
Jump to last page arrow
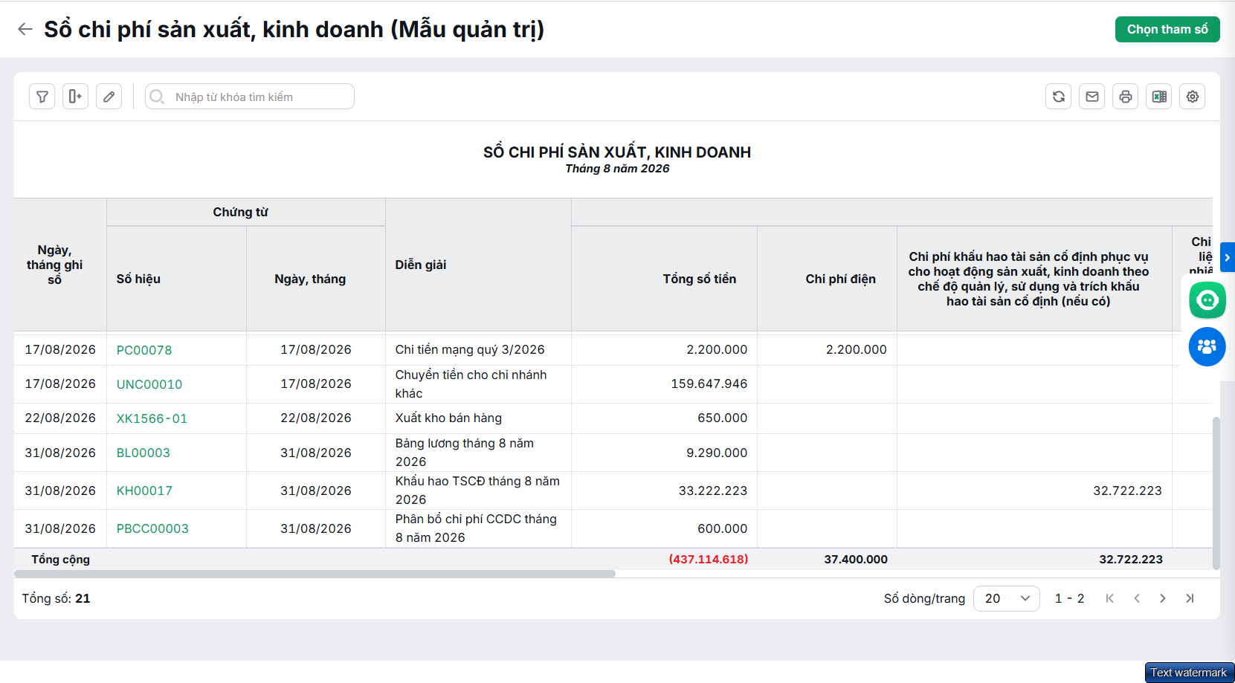point(1190,598)
